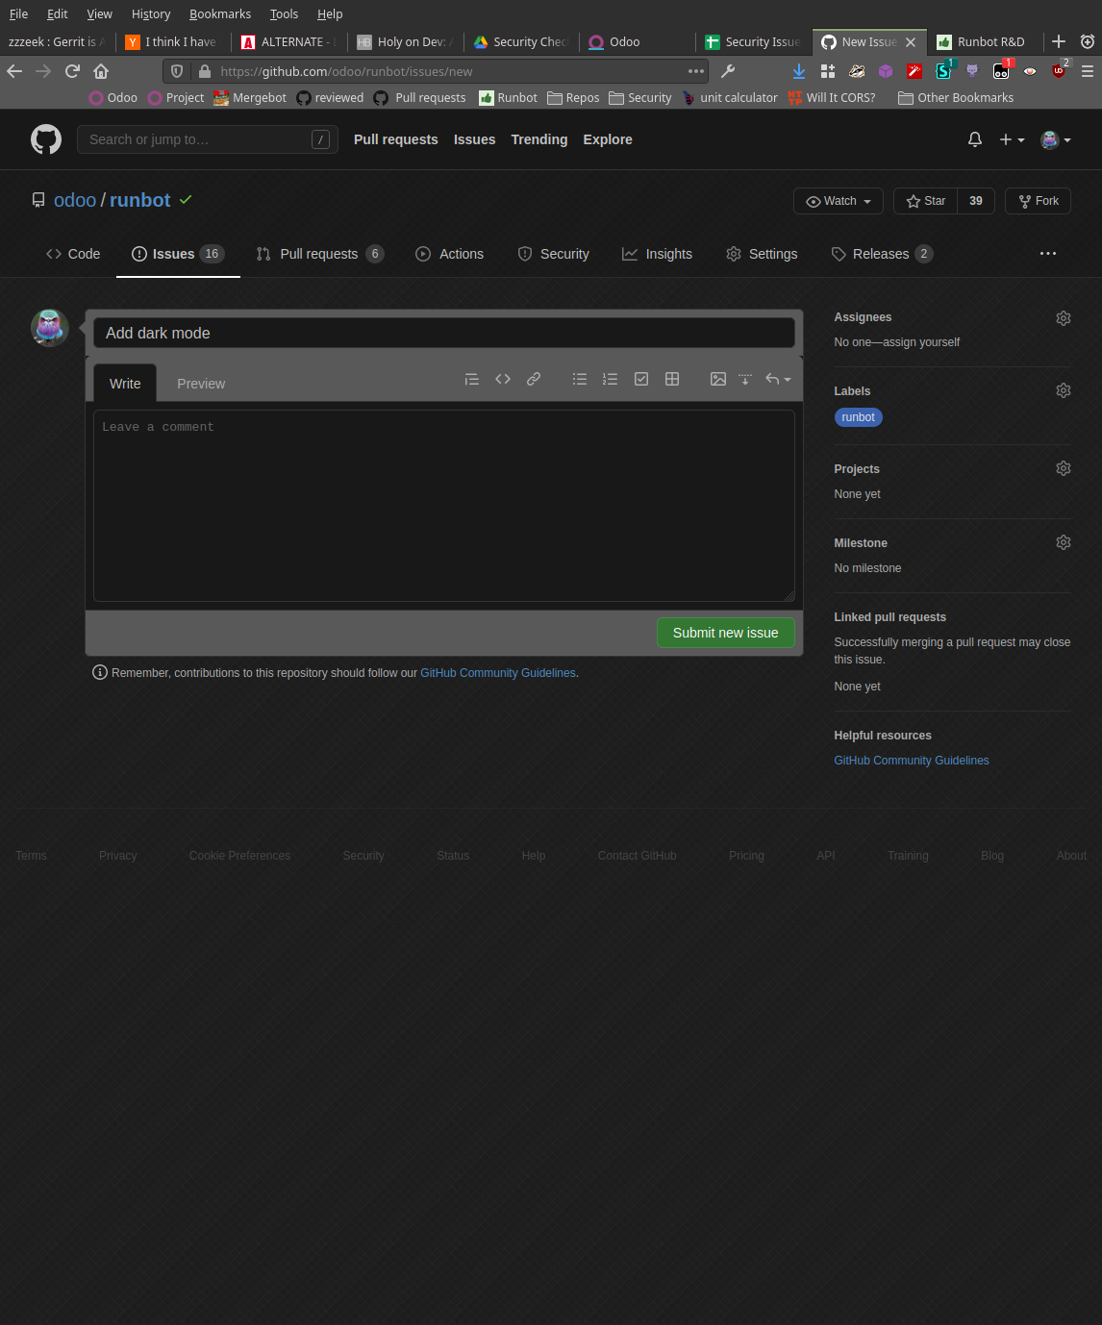The width and height of the screenshot is (1102, 1325).
Task: Edit Labels with the gear icon
Action: pyautogui.click(x=1064, y=390)
